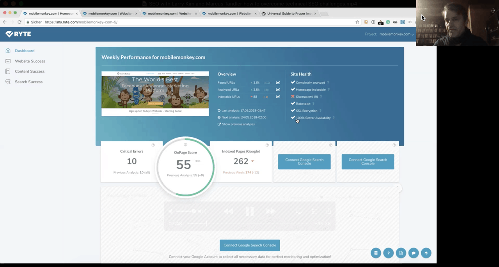Click the database icon in bottom toolbar
The image size is (499, 267).
click(x=376, y=253)
